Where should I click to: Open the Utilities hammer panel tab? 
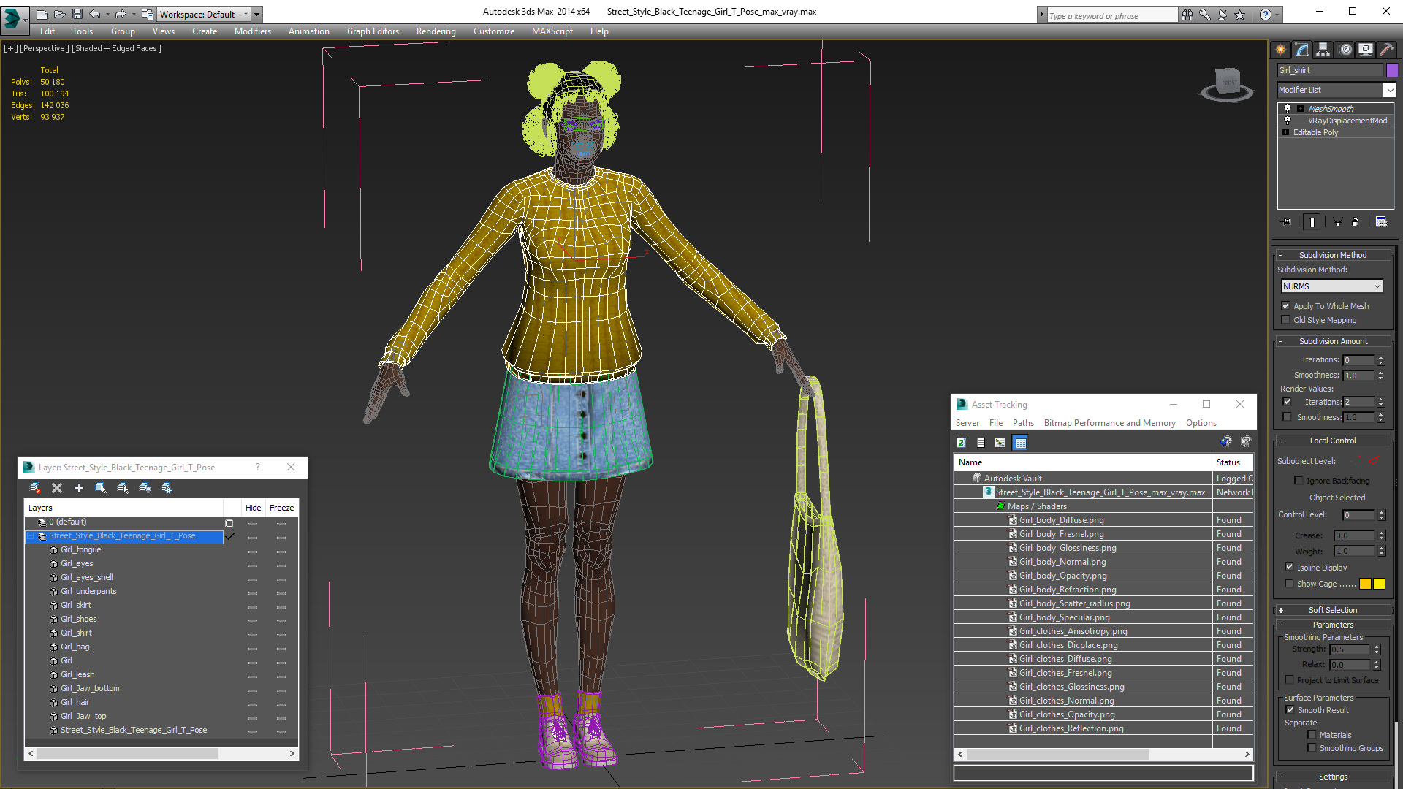click(1386, 50)
